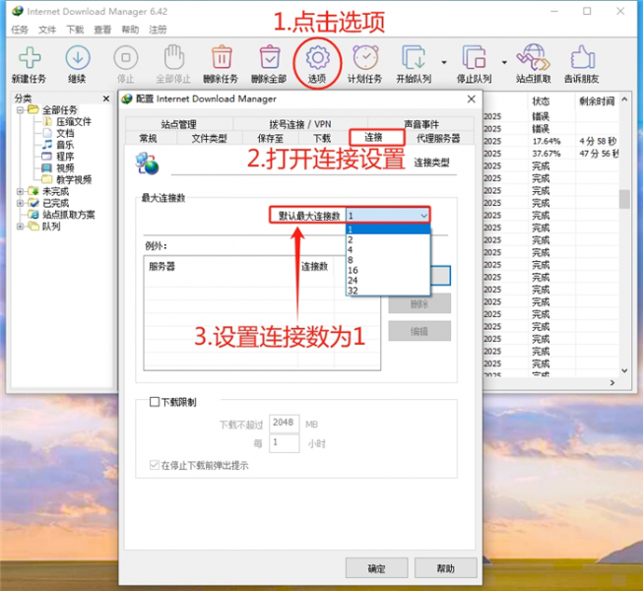
Task: Collapse the 全部任务 tree node
Action: tap(20, 110)
